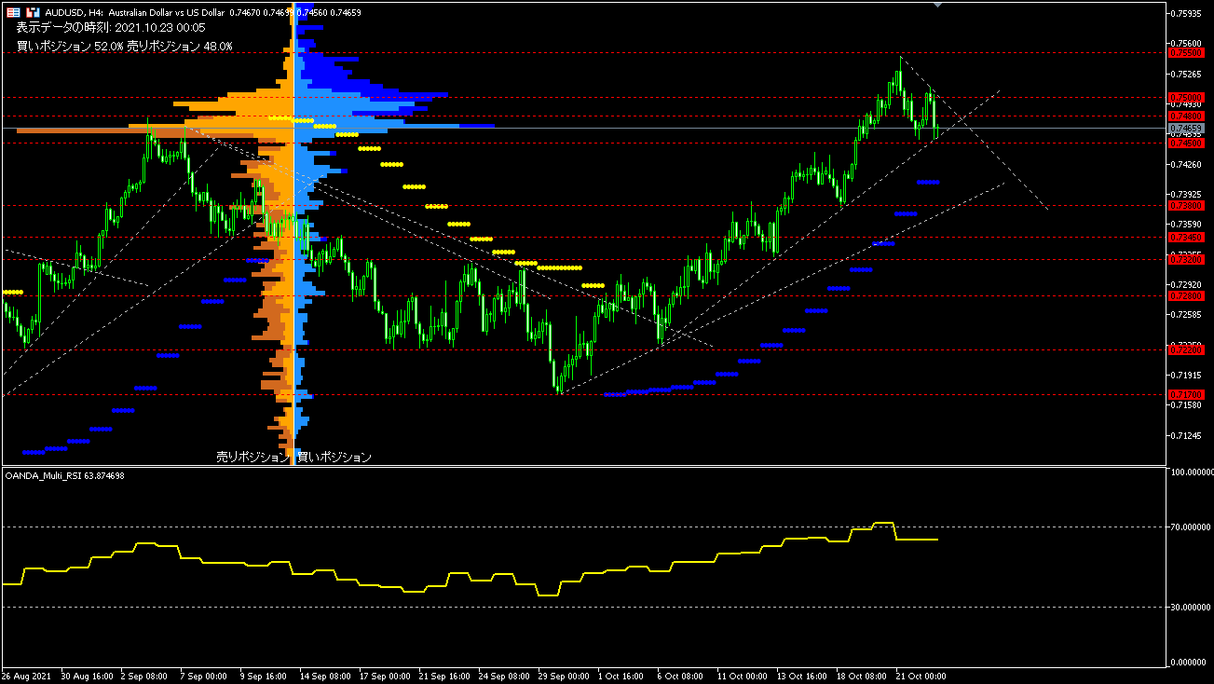This screenshot has height=684, width=1214.
Task: Select the red 0.73800 price level label
Action: tap(1185, 205)
